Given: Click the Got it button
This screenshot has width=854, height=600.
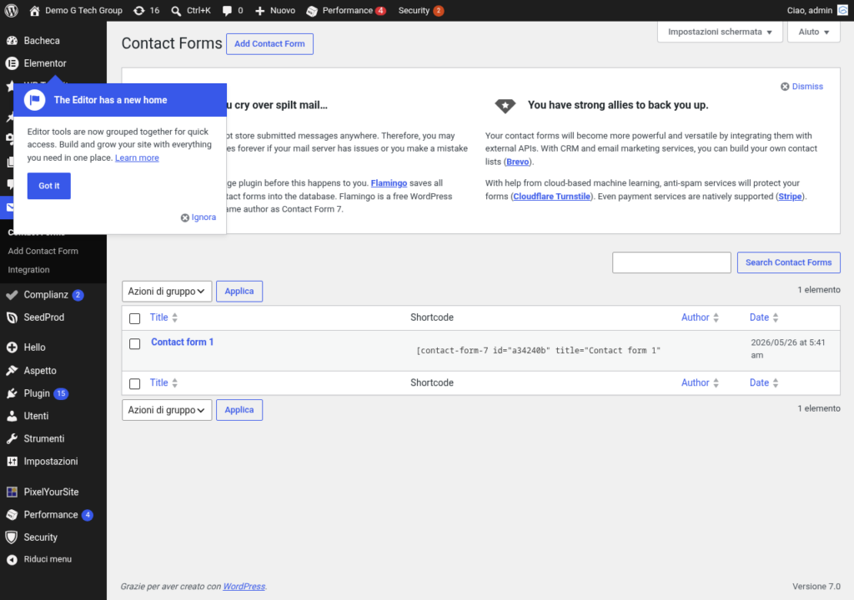Looking at the screenshot, I should tap(49, 186).
